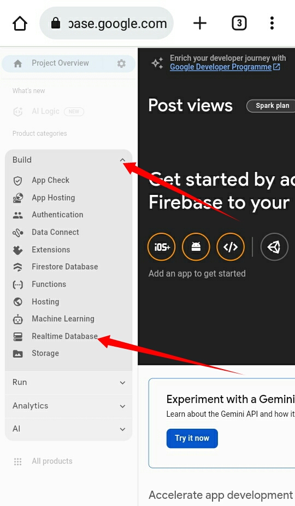Open project settings gear icon
Viewport: 295px width, 506px height.
click(121, 64)
